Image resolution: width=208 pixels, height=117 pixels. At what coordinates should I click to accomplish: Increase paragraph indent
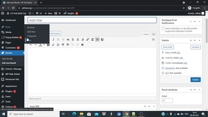(x=68, y=45)
